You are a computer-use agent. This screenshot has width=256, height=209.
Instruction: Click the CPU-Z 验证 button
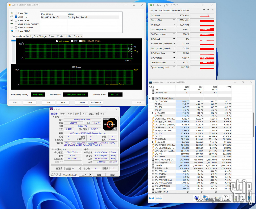pos(99,175)
